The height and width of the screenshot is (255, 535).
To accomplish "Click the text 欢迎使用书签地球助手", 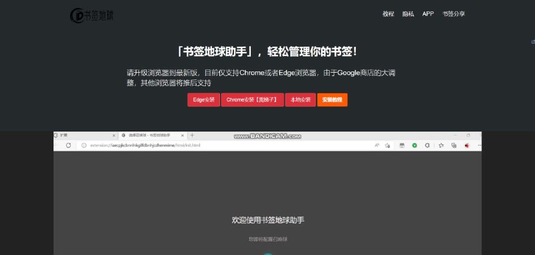I will pos(268,220).
